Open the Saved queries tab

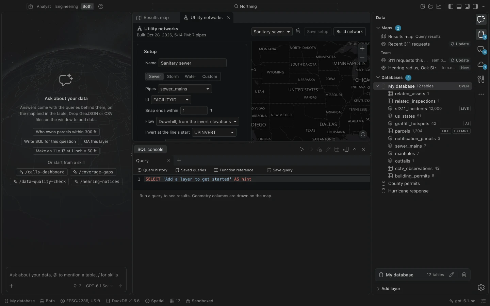pos(191,170)
